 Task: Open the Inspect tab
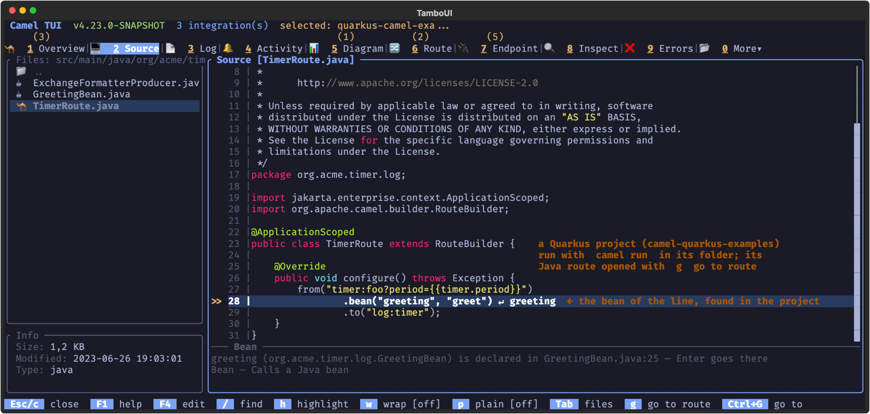tap(593, 48)
